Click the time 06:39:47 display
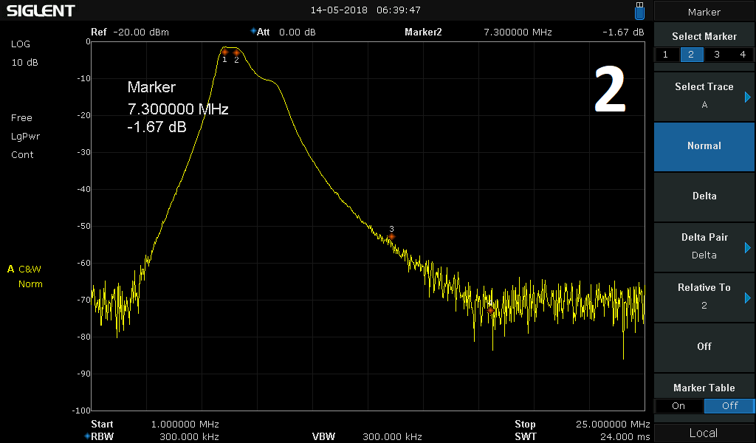This screenshot has height=443, width=756. point(398,10)
